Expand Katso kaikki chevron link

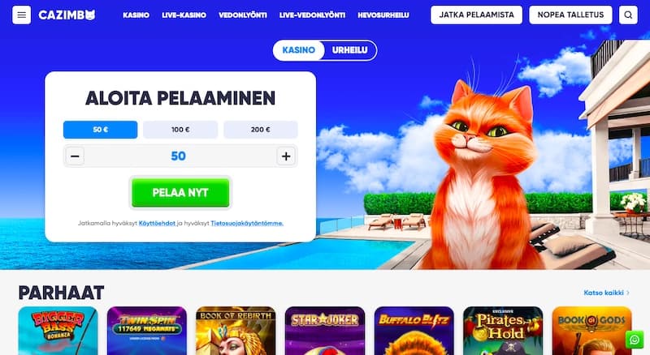pos(606,293)
